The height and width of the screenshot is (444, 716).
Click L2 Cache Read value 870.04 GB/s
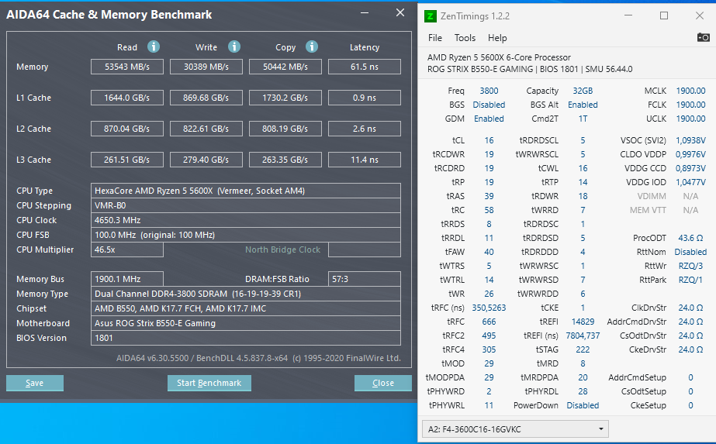[x=127, y=129]
